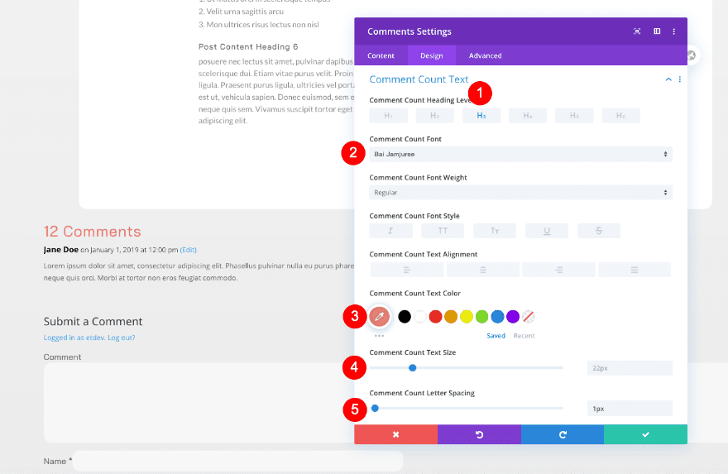This screenshot has width=728, height=474.
Task: Open the Comment Count Text section options dots
Action: [x=680, y=79]
